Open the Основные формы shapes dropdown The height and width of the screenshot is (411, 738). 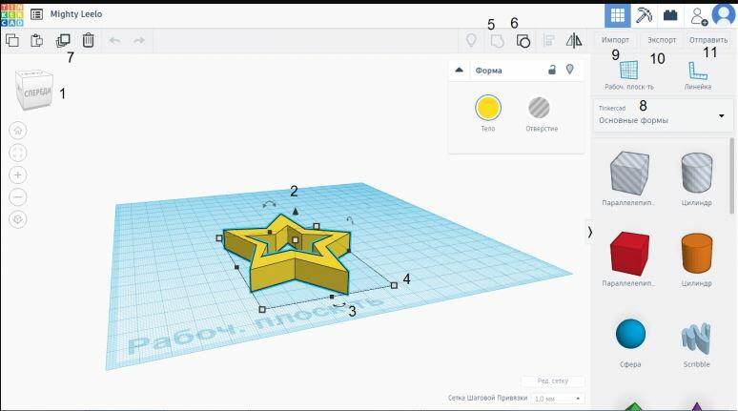point(663,114)
